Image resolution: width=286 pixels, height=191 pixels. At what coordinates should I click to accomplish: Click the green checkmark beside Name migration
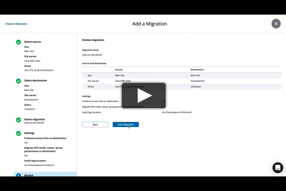coord(18,120)
